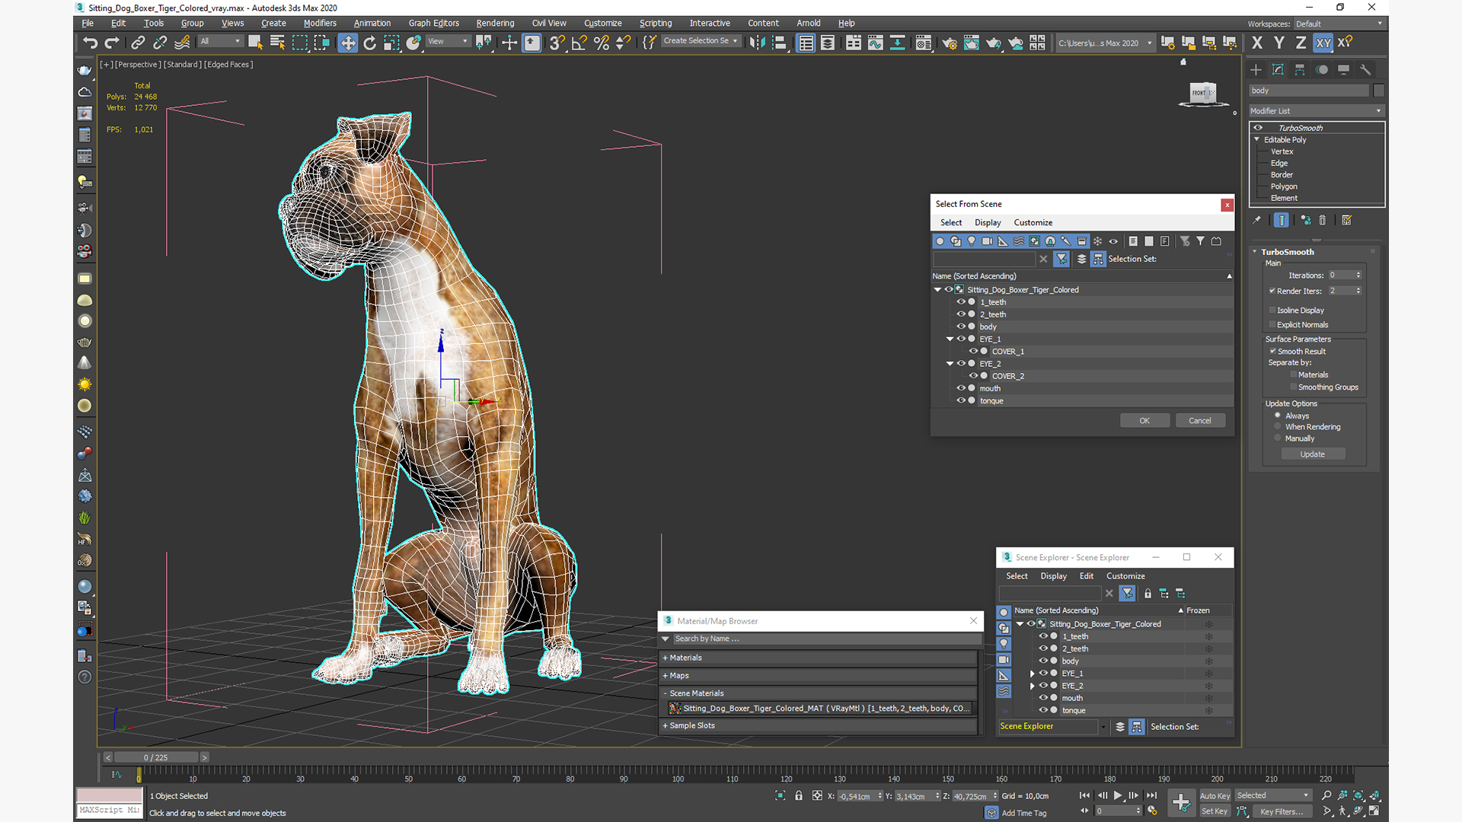This screenshot has width=1462, height=822.
Task: Toggle Show End Result in modifier stack
Action: tap(1282, 220)
